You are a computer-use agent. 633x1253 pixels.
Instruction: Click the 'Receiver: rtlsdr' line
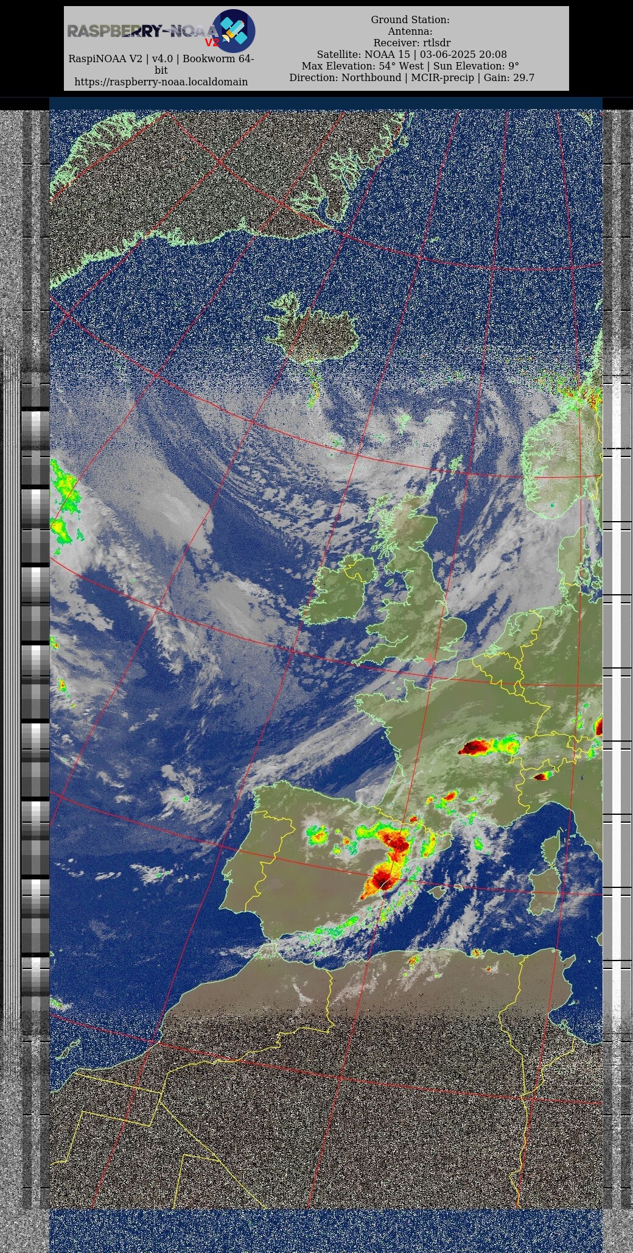point(411,43)
